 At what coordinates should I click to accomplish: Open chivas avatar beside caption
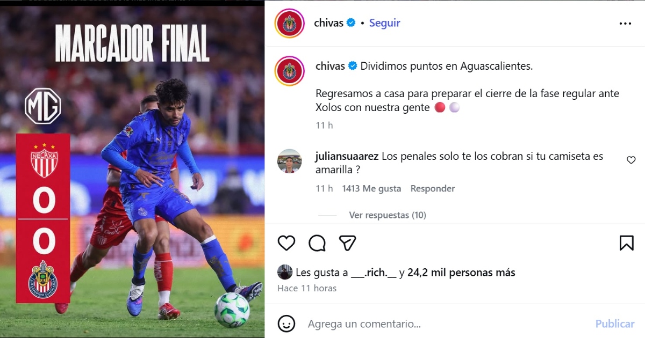(290, 71)
